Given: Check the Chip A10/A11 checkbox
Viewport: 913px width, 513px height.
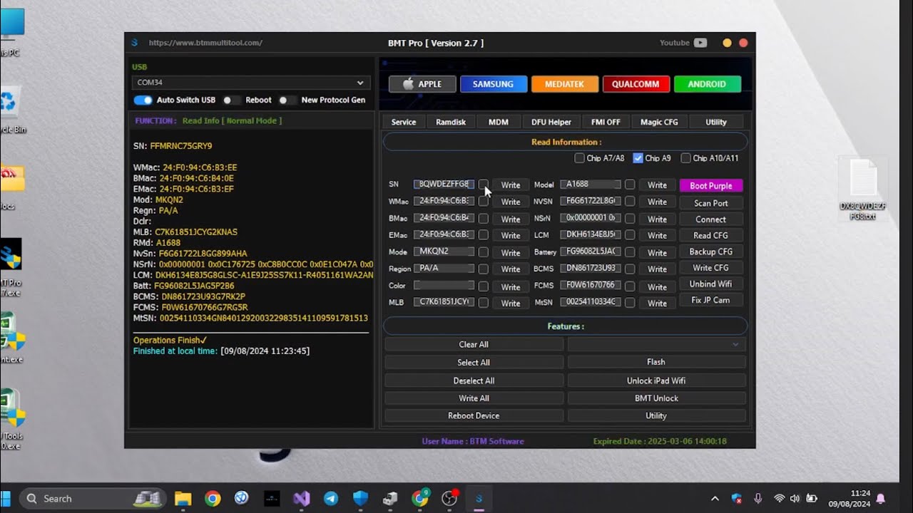Looking at the screenshot, I should [685, 158].
